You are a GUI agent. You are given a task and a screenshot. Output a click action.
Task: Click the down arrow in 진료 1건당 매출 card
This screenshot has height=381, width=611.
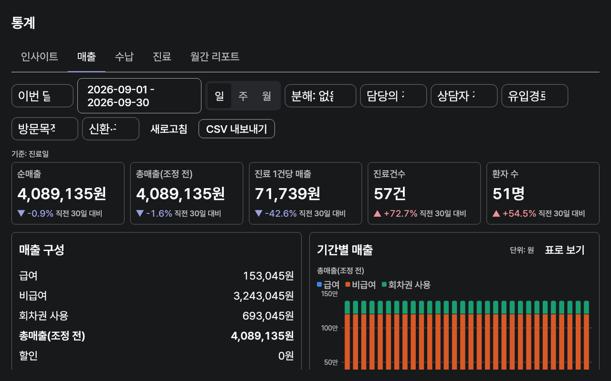(x=258, y=213)
